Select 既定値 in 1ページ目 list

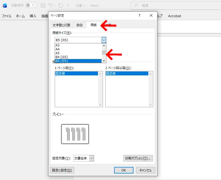click(76, 73)
